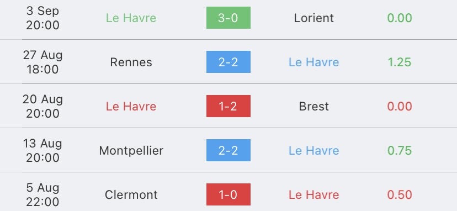The image size is (457, 211).
Task: Open Lorient team page
Action: click(313, 18)
